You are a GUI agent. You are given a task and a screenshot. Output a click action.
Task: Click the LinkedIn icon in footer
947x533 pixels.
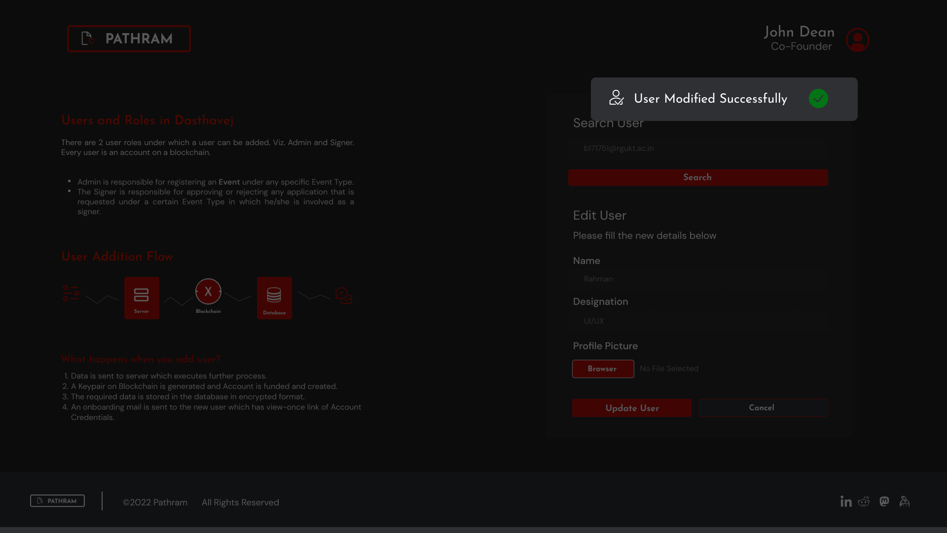point(846,501)
